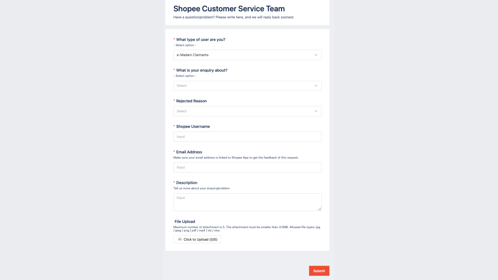Click inside the Description text area
The height and width of the screenshot is (280, 498).
coord(247,202)
